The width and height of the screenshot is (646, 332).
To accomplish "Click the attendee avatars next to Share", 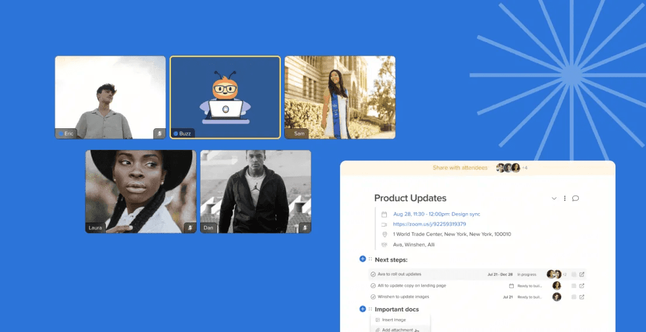I will pos(508,168).
